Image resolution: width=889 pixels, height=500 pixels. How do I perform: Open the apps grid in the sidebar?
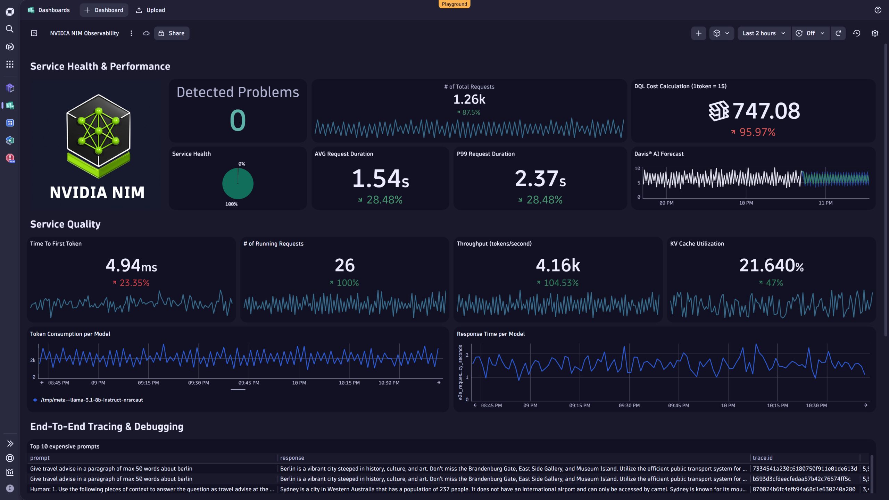(x=10, y=64)
